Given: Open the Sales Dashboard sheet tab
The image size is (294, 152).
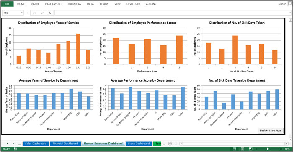Looking at the screenshot, I should [x=36, y=144].
